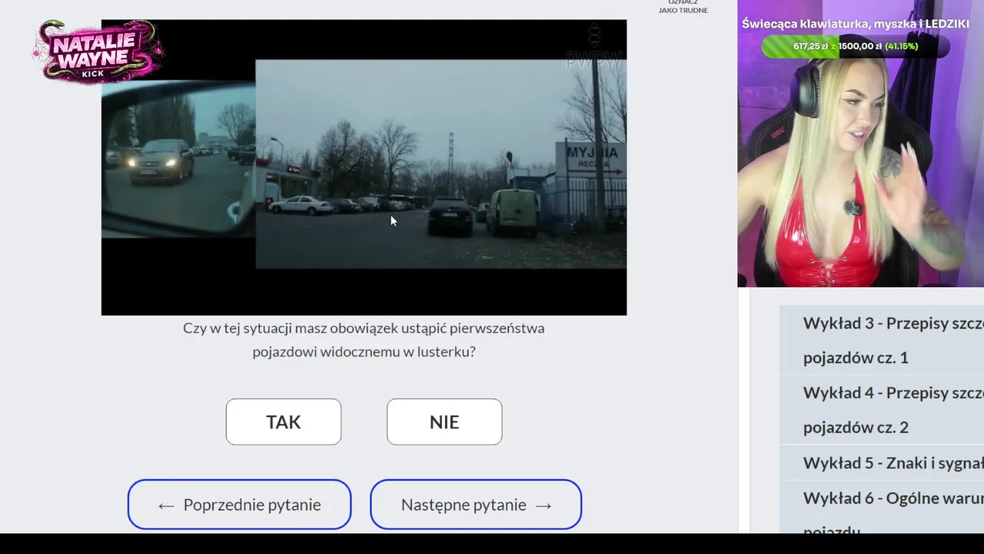Answer TAK to the question

284,422
